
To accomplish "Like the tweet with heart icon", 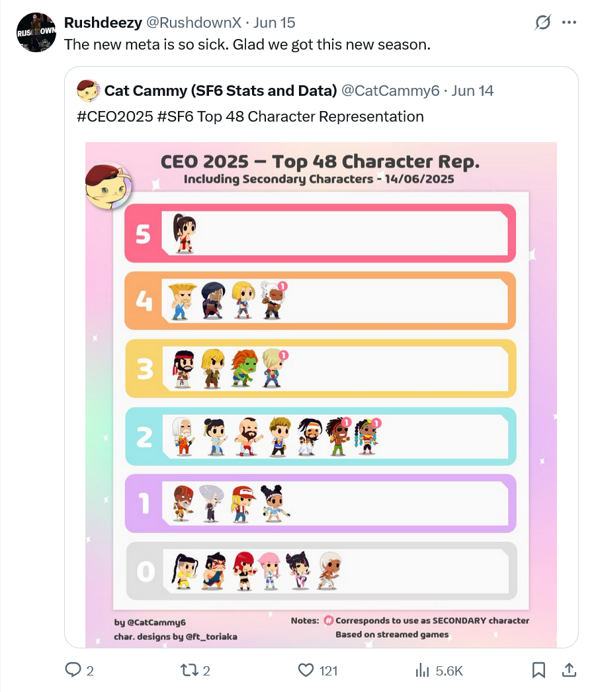I will tap(306, 670).
